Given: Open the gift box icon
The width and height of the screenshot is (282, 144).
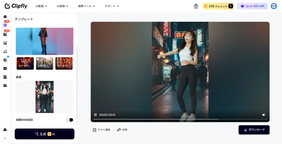Looking at the screenshot, I should click(196, 6).
